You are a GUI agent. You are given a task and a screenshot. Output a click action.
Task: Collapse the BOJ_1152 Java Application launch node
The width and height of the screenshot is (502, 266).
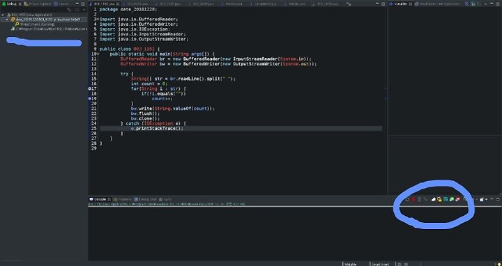point(3,15)
